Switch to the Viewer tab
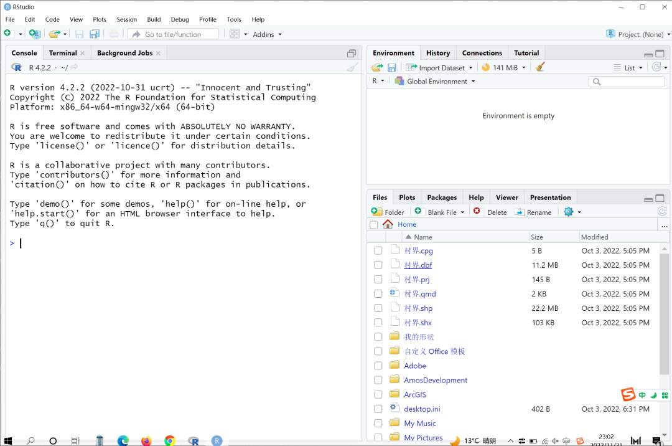 click(507, 197)
